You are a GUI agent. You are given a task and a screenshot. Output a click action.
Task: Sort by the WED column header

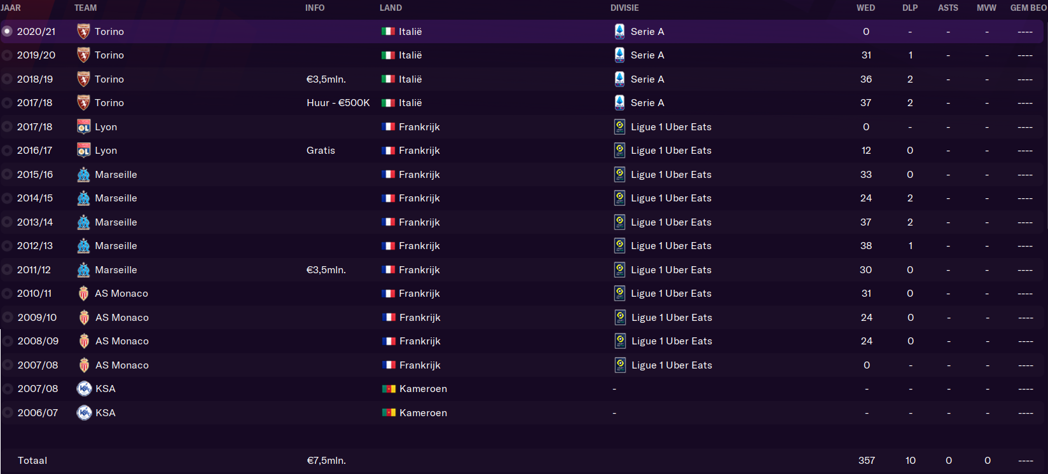click(x=865, y=8)
